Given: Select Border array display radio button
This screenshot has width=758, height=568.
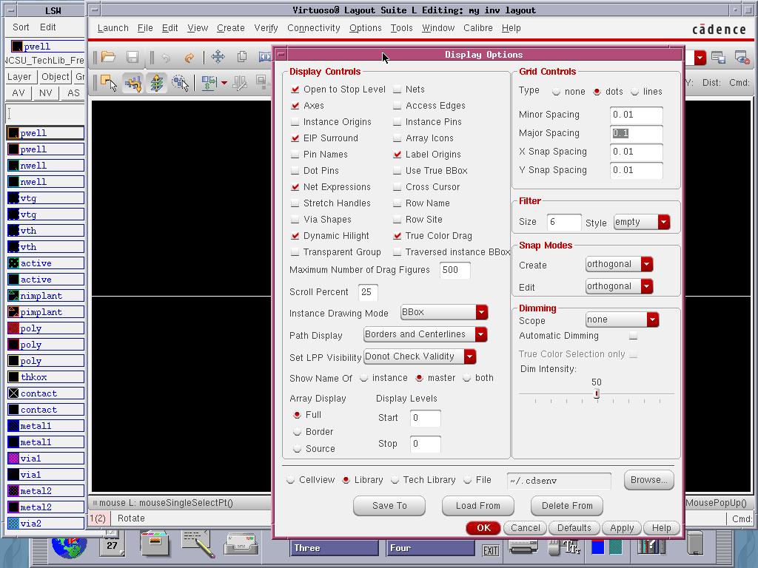Looking at the screenshot, I should 298,432.
